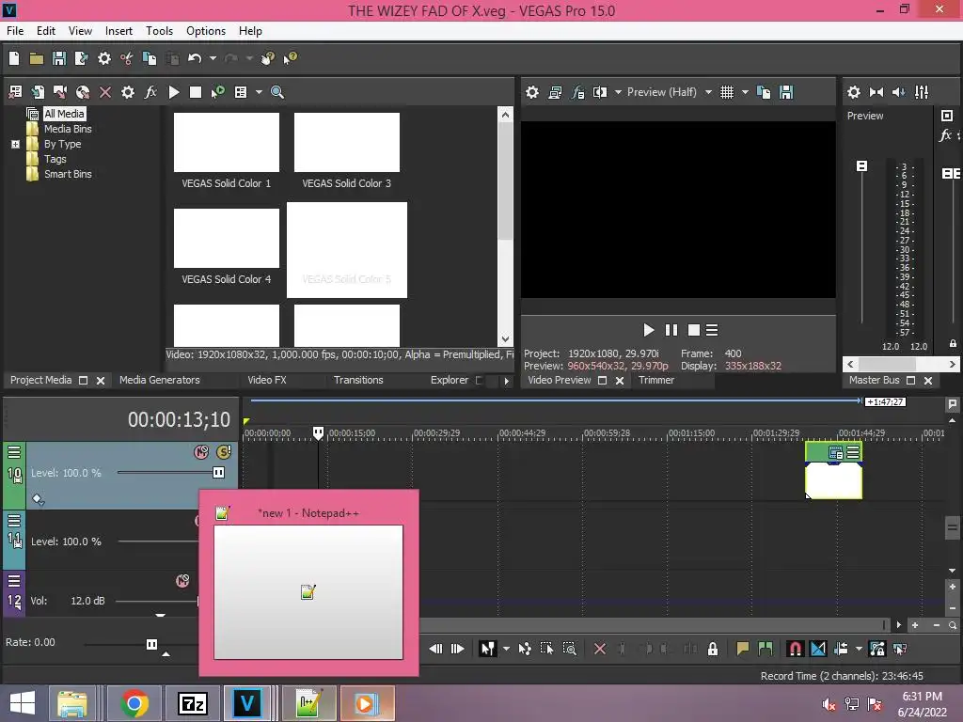
Task: Stop playback in the Video Preview
Action: point(694,330)
